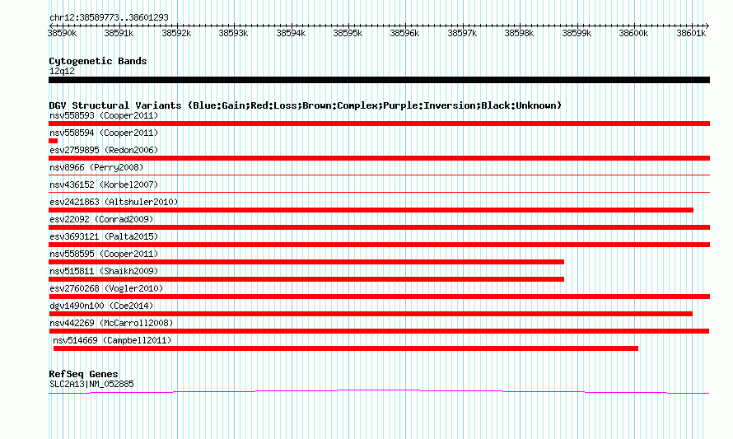The height and width of the screenshot is (439, 733).
Task: Click the nsv514669 (Campbell2011) label
Action: point(112,340)
